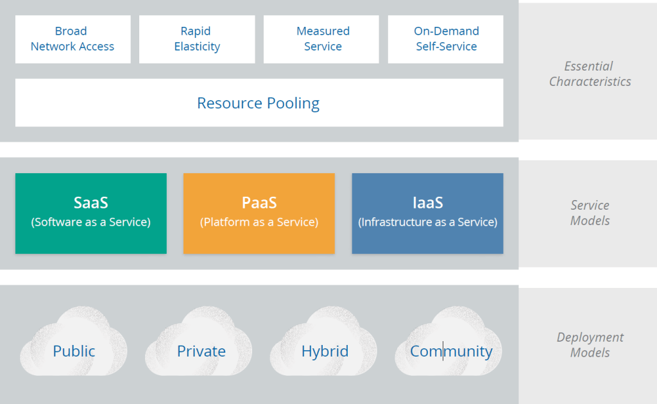657x404 pixels.
Task: Select the Service Models side label
Action: coord(590,213)
